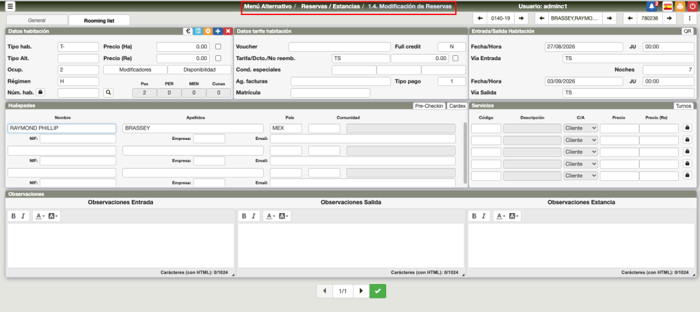Select the Rooming list tab
The width and height of the screenshot is (700, 312).
(100, 20)
